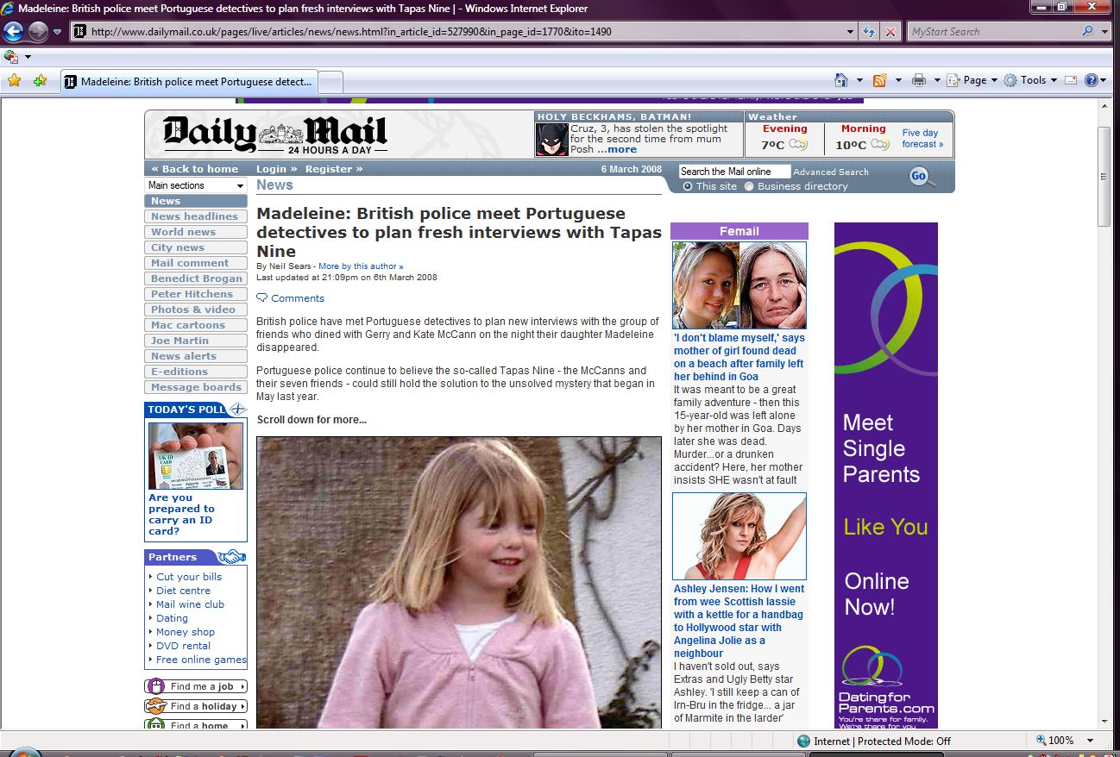Open the Favorites Center star icon

14,81
